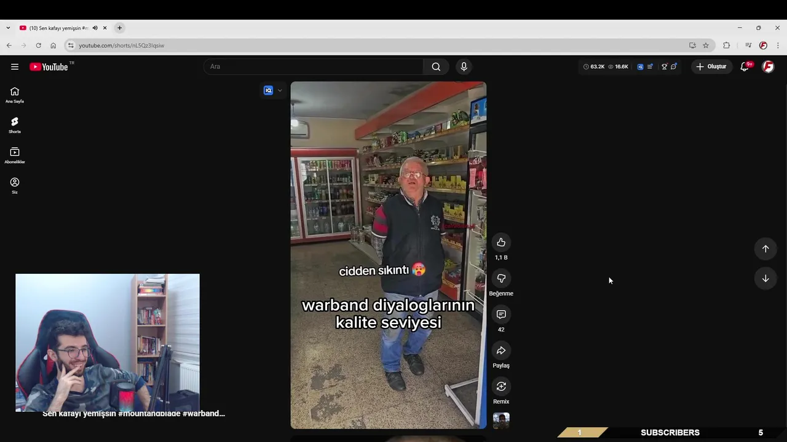The width and height of the screenshot is (787, 442).
Task: Close the YouTube browser tab
Action: [x=105, y=28]
